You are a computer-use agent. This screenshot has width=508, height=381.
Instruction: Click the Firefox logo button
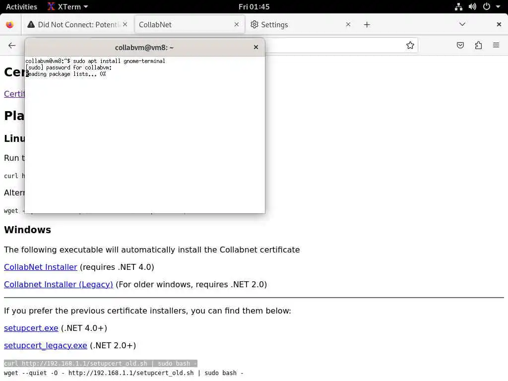coord(10,25)
